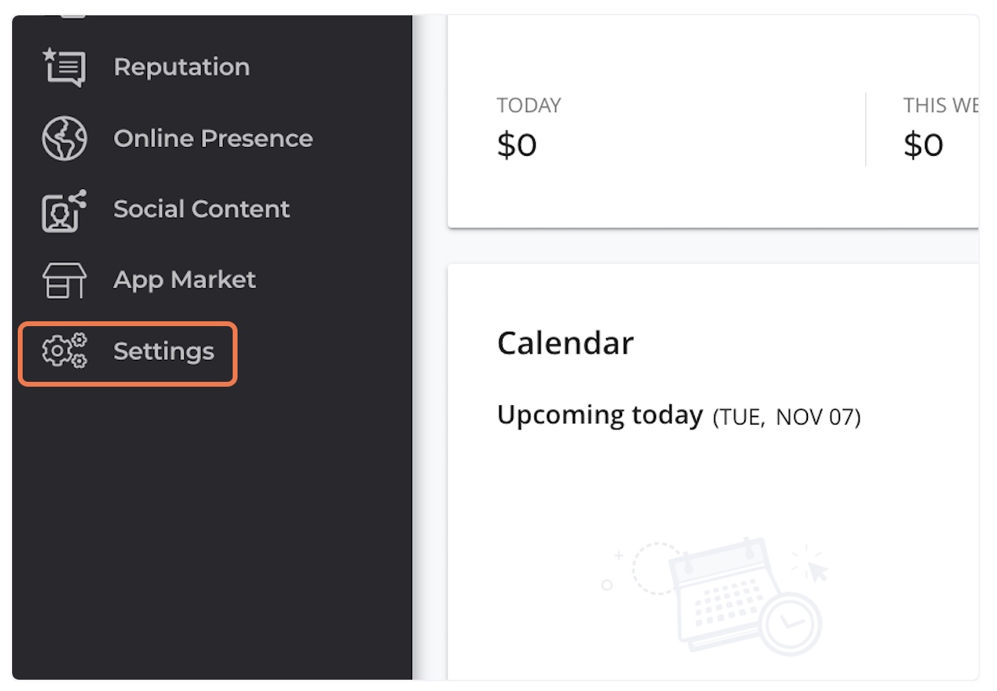Click the cursor arrow graphic in illustration

click(x=818, y=571)
